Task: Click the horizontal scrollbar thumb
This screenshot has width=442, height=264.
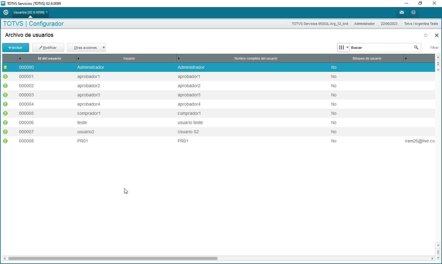Action: (113, 258)
